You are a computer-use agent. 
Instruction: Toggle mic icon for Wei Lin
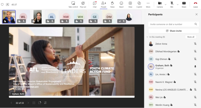pyautogui.click(x=195, y=97)
